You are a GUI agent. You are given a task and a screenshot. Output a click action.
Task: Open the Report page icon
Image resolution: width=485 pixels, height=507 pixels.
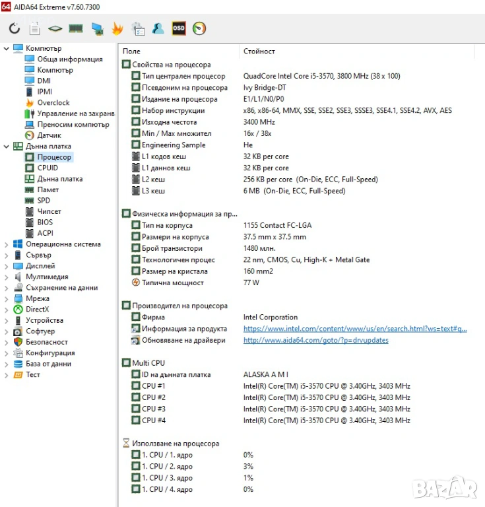tap(35, 28)
